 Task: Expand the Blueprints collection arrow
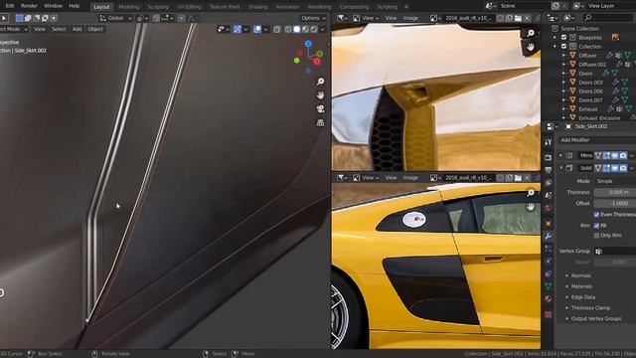click(555, 38)
